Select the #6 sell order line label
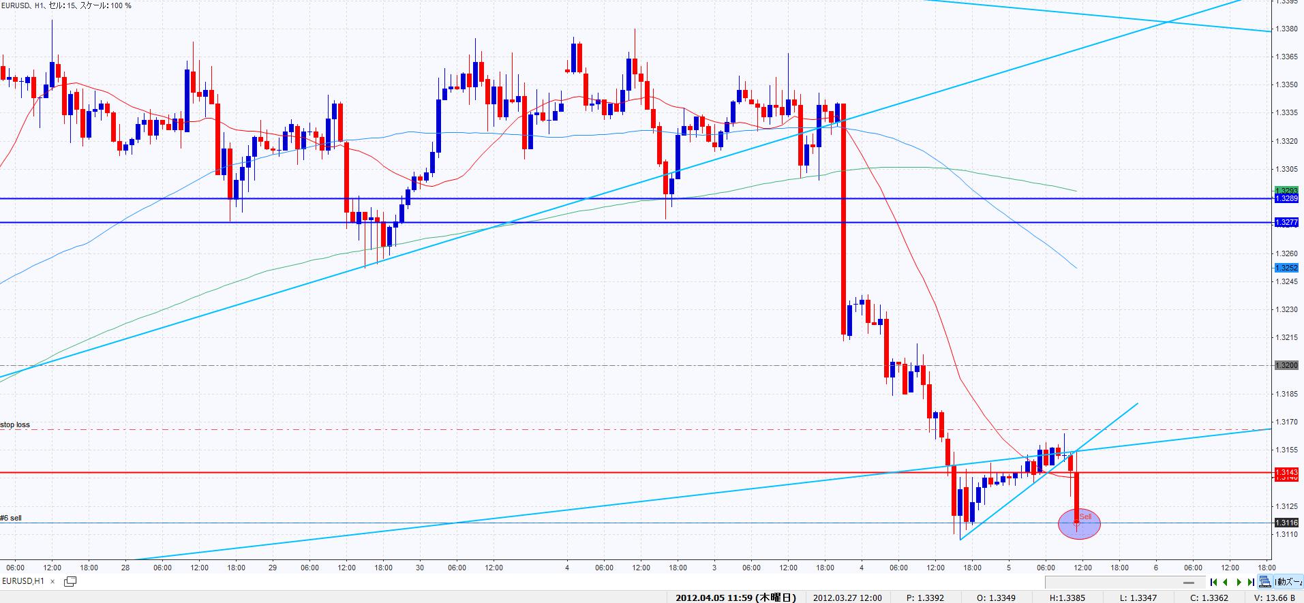Image resolution: width=1304 pixels, height=603 pixels. pos(11,518)
